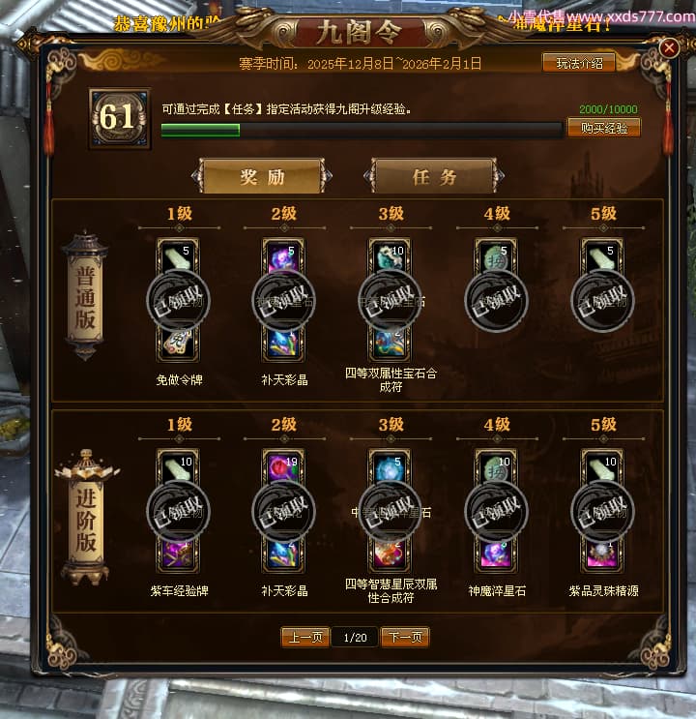Click the experience progress bar
The width and height of the screenshot is (696, 719).
tap(362, 130)
